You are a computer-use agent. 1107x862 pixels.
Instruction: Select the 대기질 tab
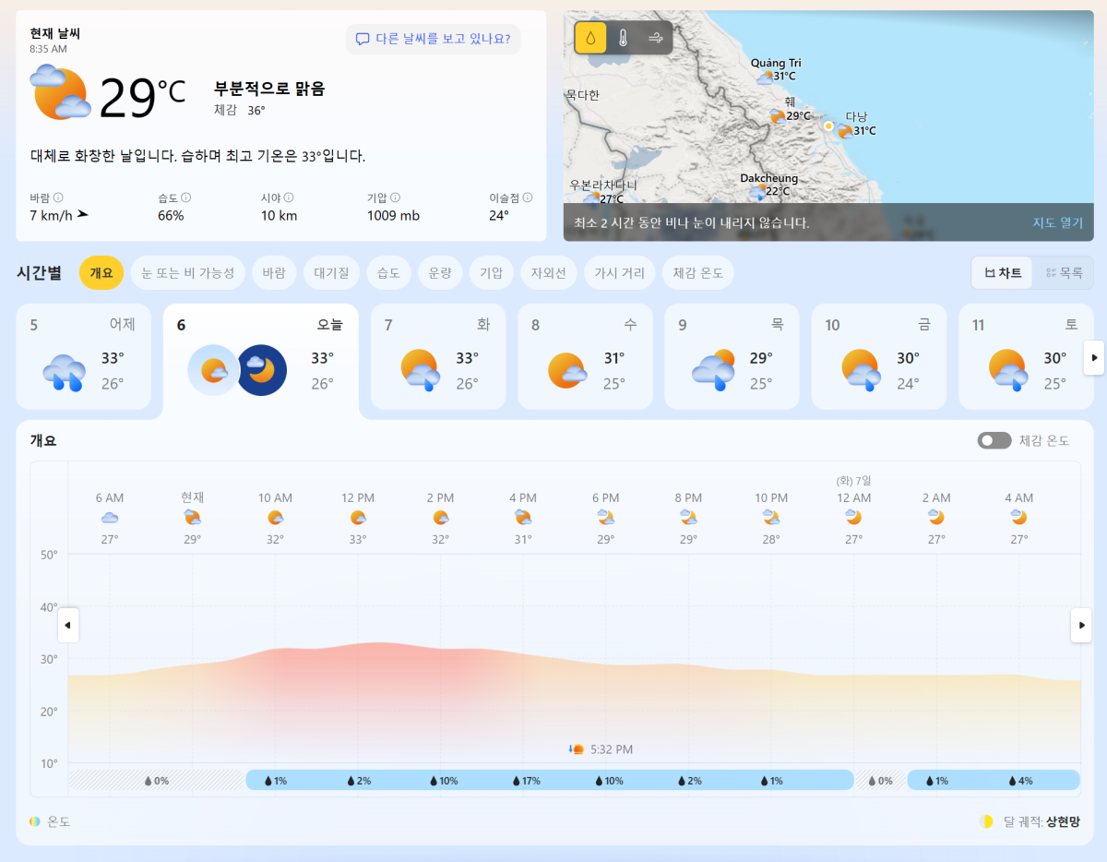pos(329,273)
